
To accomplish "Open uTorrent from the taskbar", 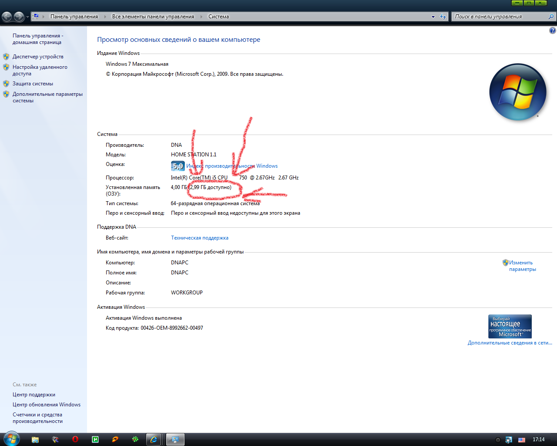I will pyautogui.click(x=95, y=439).
